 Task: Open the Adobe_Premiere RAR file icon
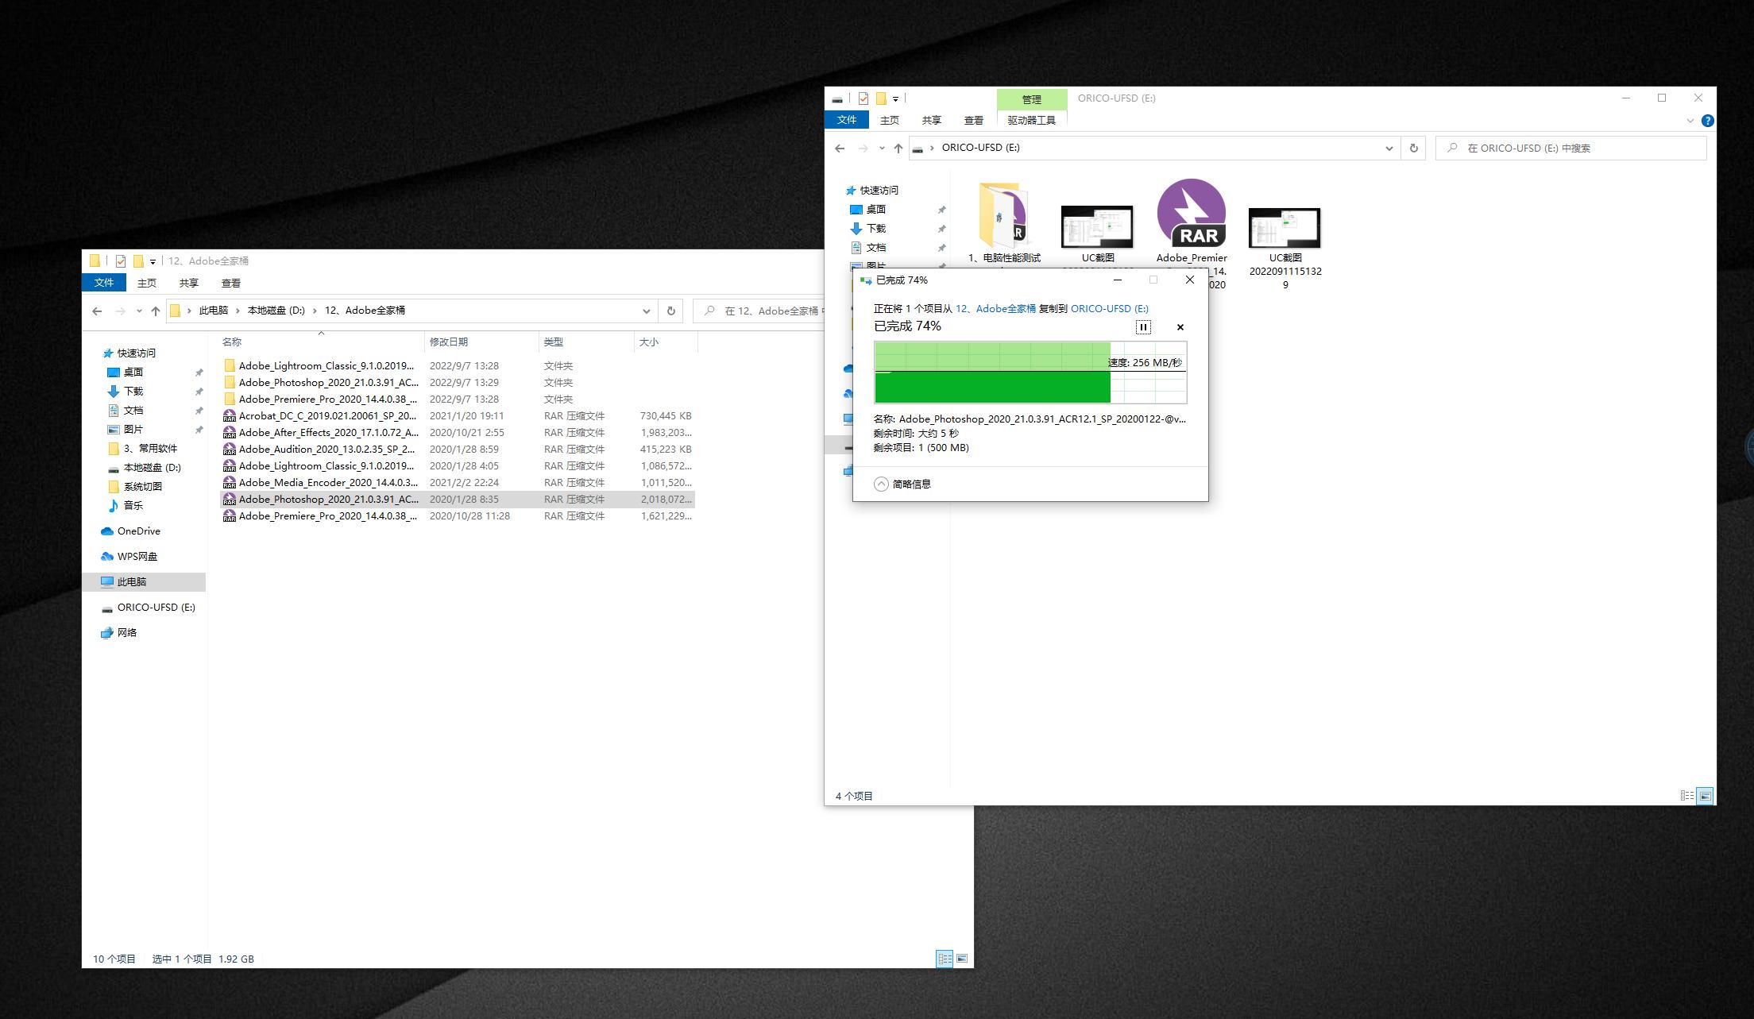pos(1191,214)
